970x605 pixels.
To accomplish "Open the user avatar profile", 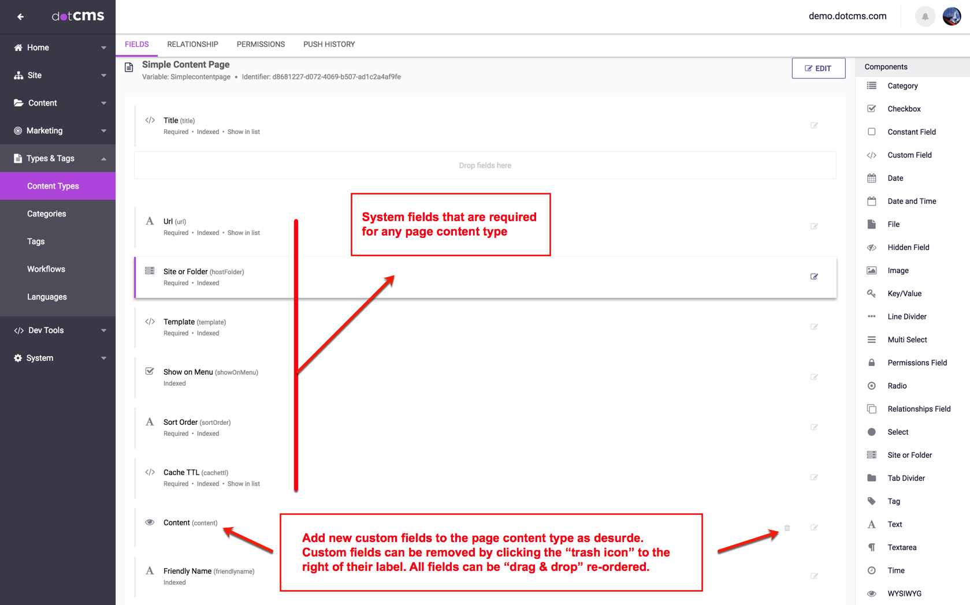I will click(952, 17).
